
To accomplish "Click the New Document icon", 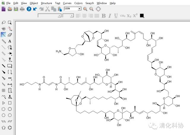I will pos(4,9).
